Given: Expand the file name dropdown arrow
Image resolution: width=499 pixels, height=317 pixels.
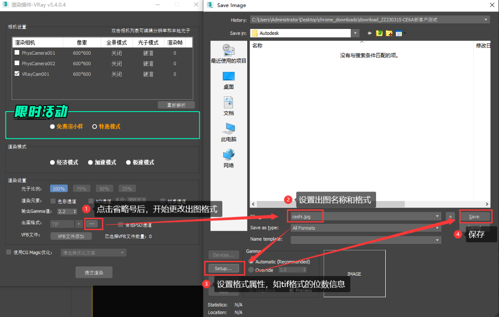Looking at the screenshot, I should point(437,216).
